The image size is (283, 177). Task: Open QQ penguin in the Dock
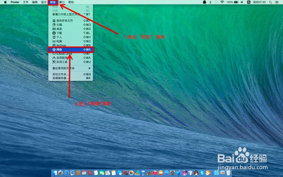click(x=196, y=173)
